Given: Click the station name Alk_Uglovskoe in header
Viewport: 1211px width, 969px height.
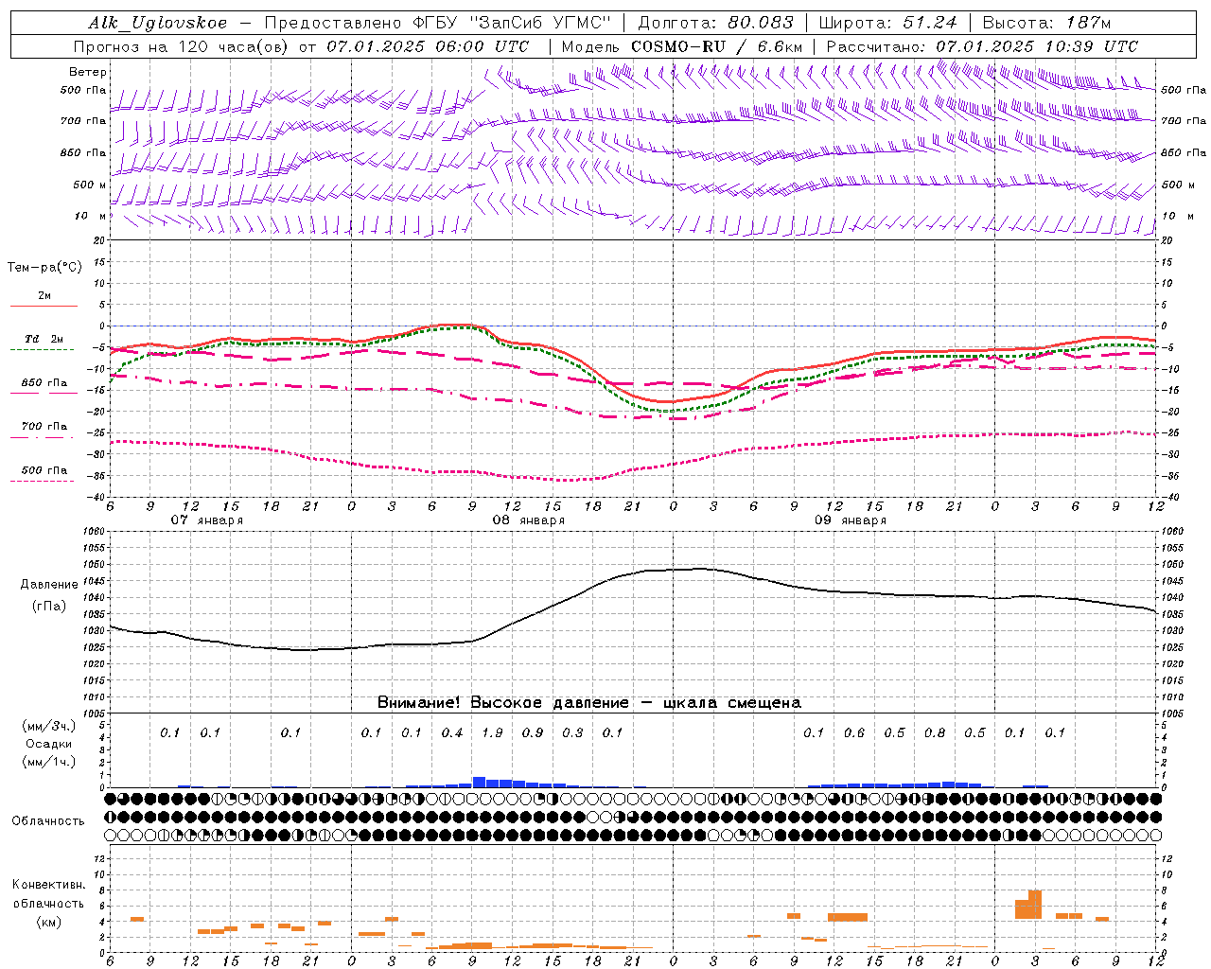Looking at the screenshot, I should tap(158, 23).
